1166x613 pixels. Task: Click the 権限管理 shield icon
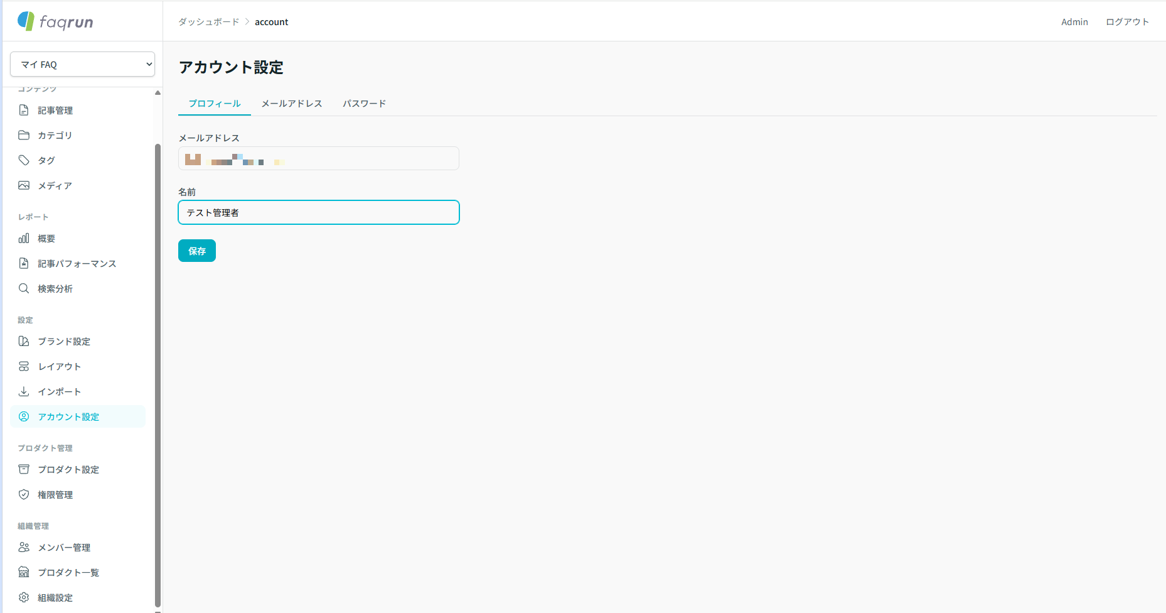24,494
